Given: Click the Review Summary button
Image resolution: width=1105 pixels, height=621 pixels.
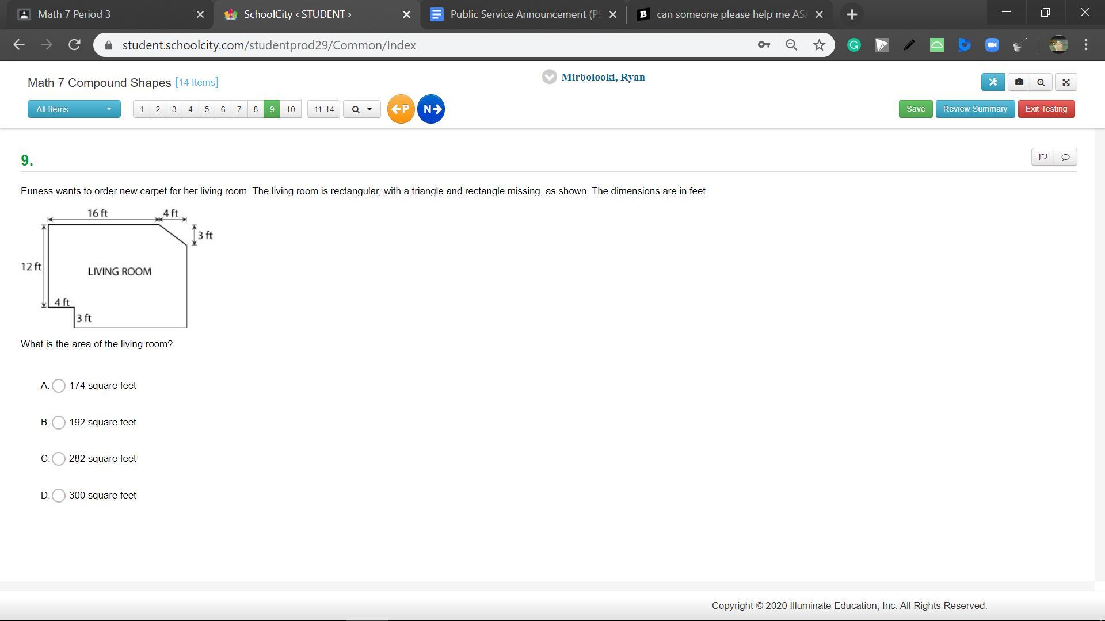Looking at the screenshot, I should (x=975, y=109).
